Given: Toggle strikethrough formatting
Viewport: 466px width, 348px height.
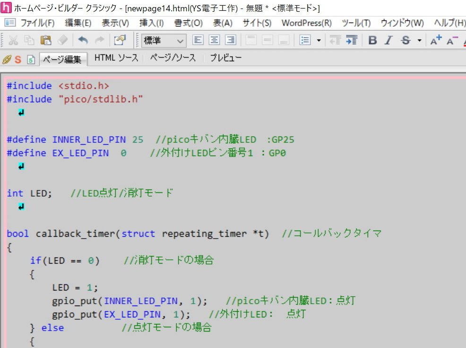Looking at the screenshot, I should (406, 41).
